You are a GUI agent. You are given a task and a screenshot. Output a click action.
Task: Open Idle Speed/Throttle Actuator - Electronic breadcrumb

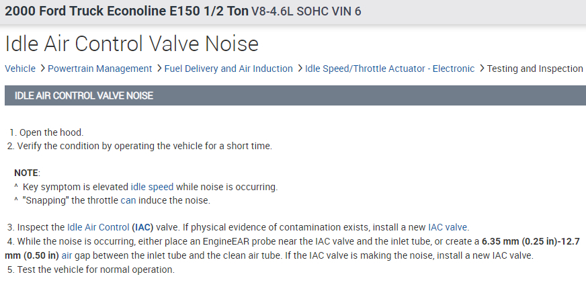point(390,69)
